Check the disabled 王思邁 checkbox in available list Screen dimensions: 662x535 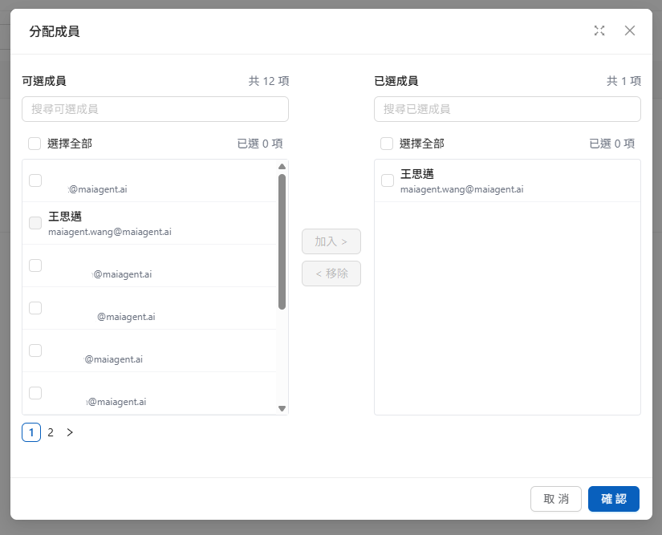point(35,223)
